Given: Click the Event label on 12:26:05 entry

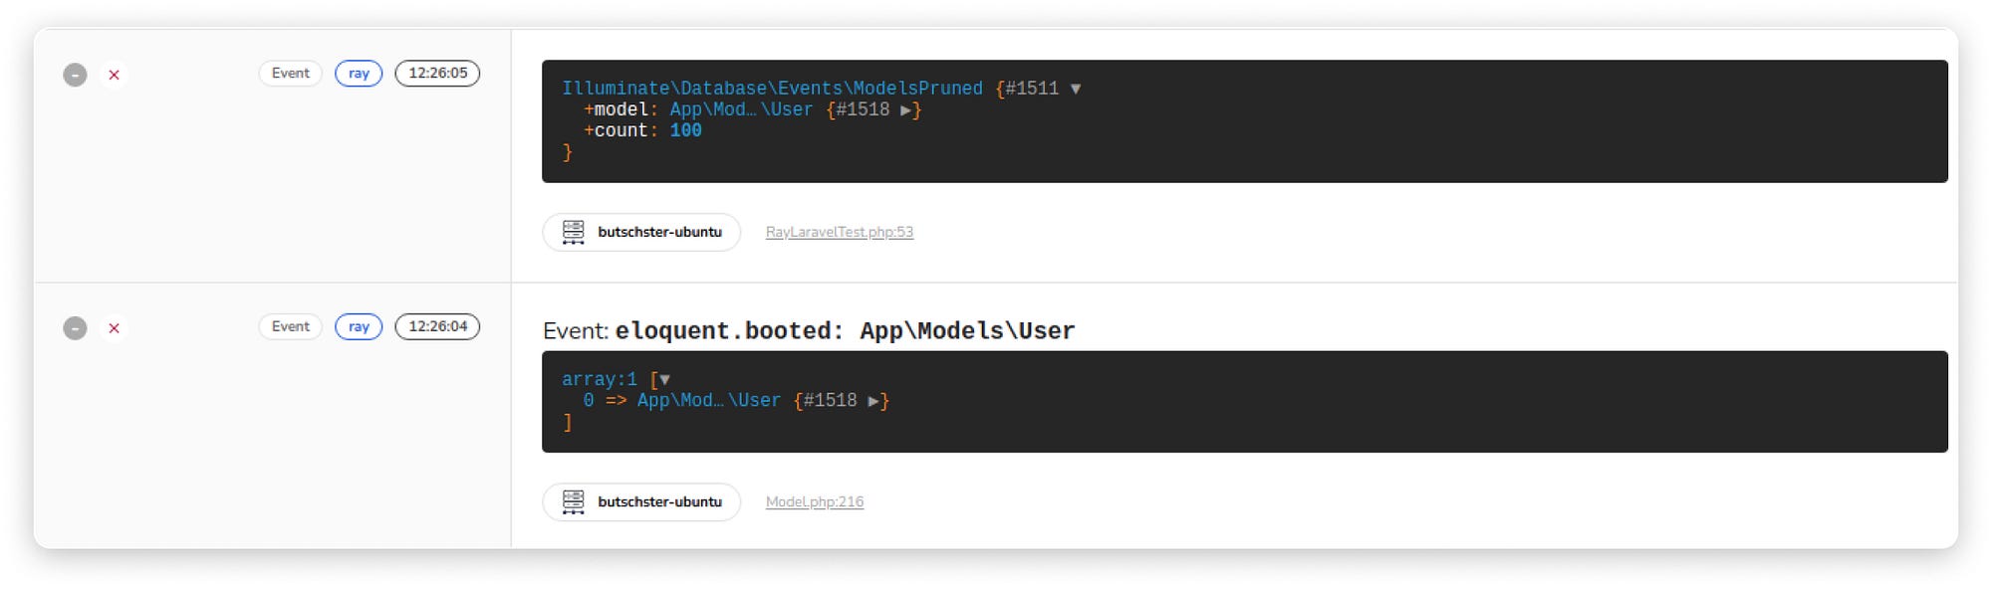Looking at the screenshot, I should (x=290, y=74).
